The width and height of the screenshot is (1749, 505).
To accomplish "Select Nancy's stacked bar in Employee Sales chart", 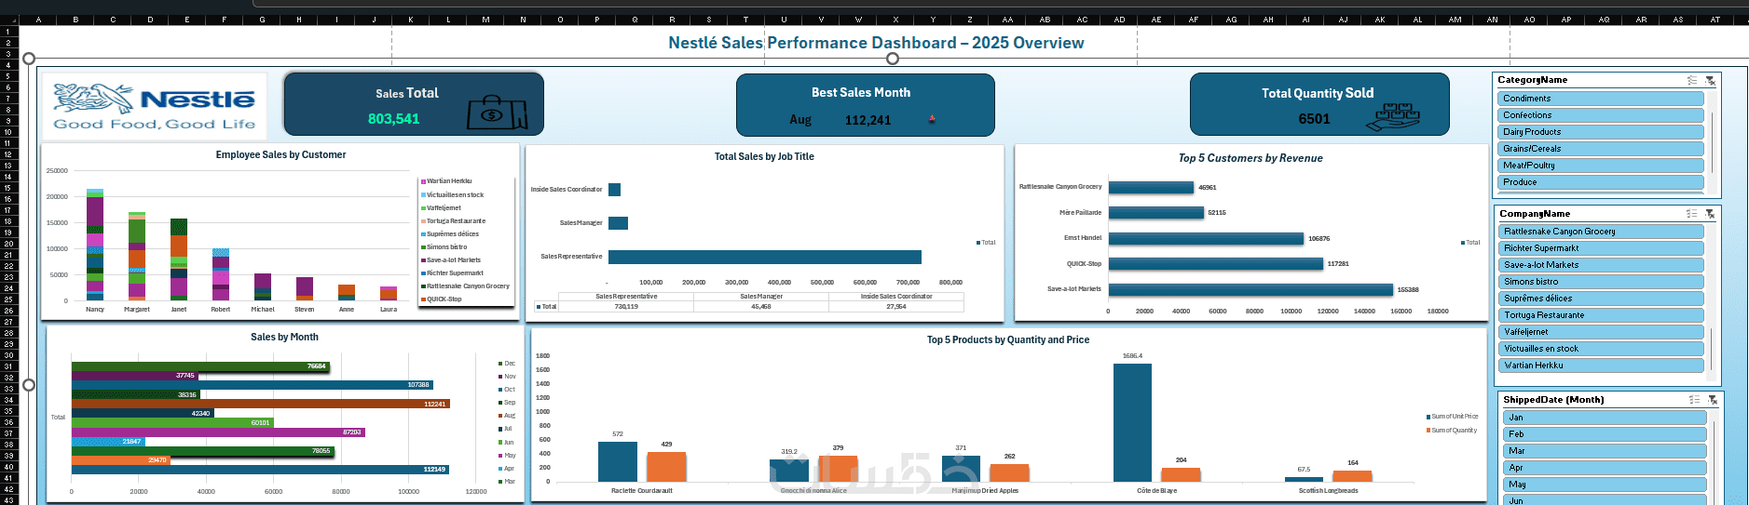I will coord(95,245).
